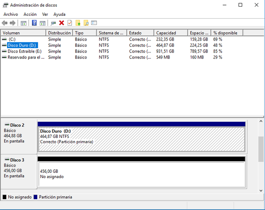Viewport: 265px width, 210px height.
Task: Sort by the Estado column header
Action: pos(140,33)
